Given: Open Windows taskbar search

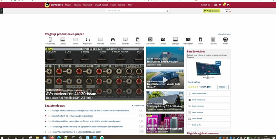Looking at the screenshot, I should tap(9, 138).
